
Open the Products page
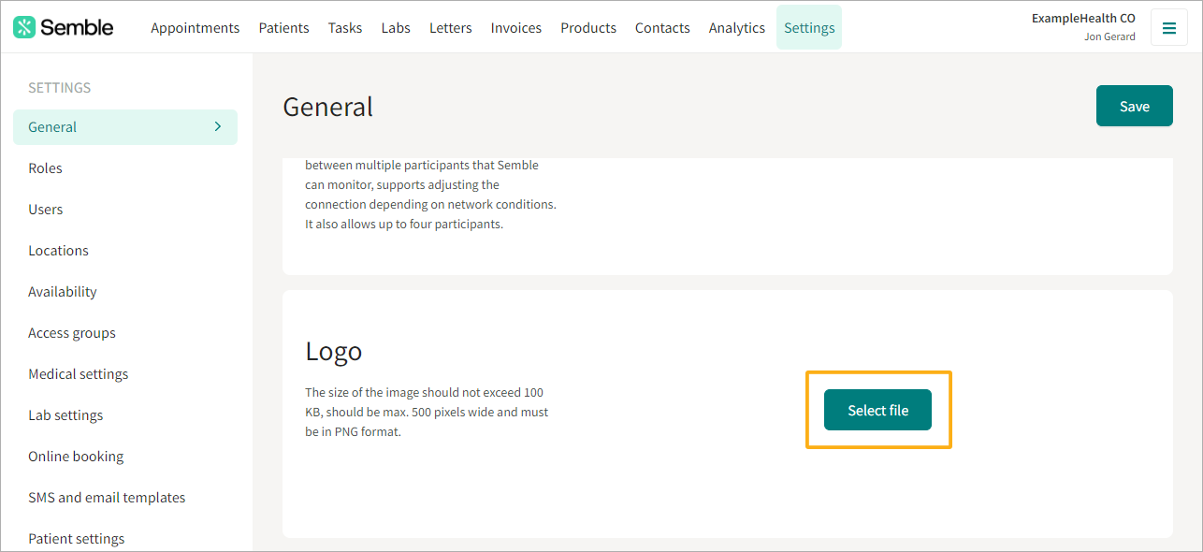(588, 27)
